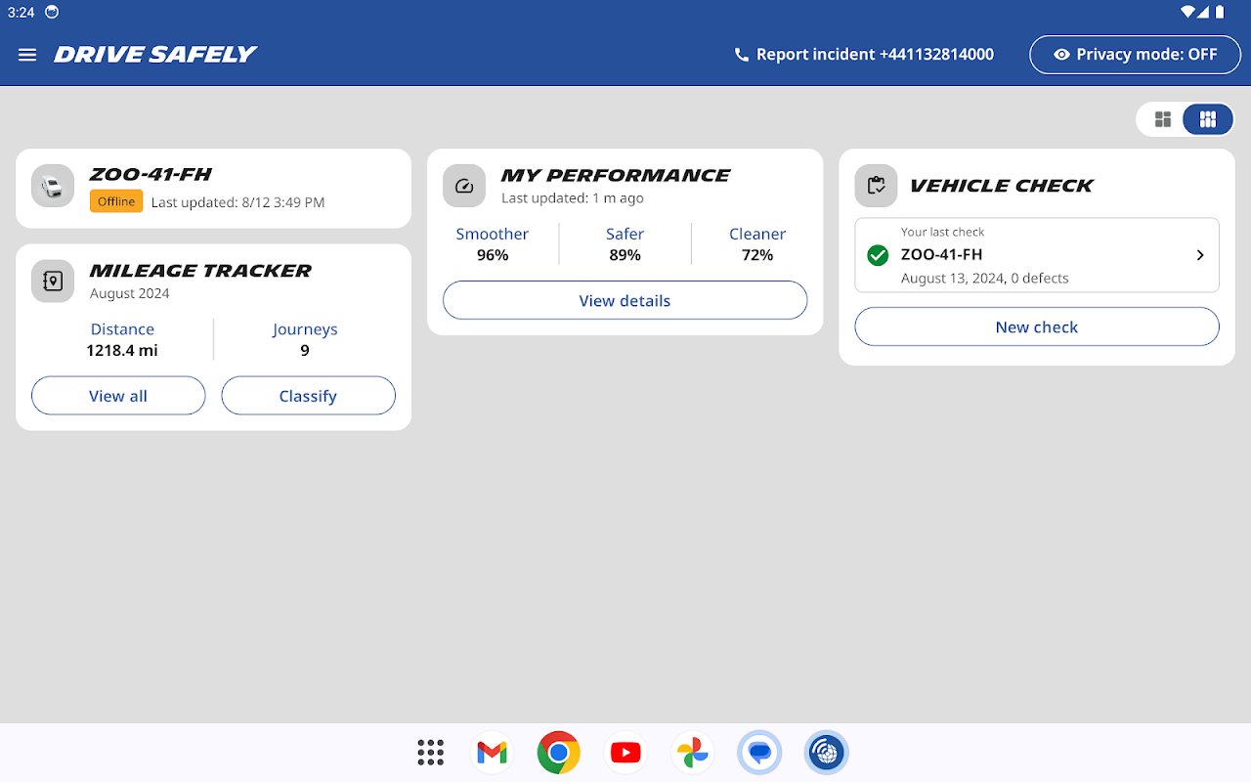Click the Mileage Tracker logbook icon
The height and width of the screenshot is (782, 1251).
[53, 281]
